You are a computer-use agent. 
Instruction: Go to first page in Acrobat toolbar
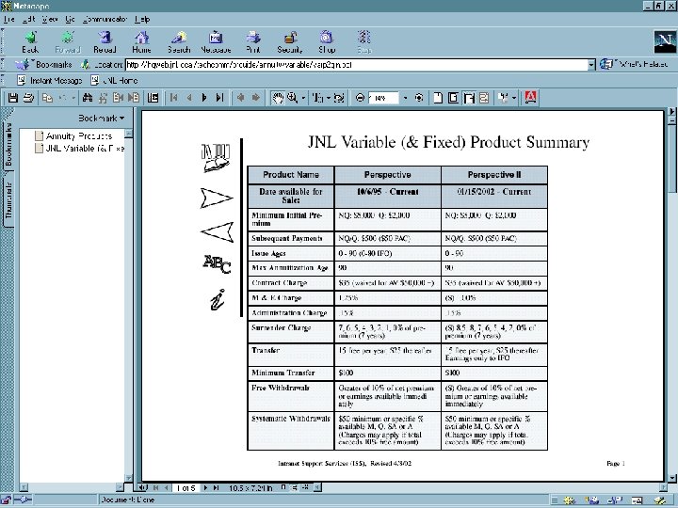174,98
